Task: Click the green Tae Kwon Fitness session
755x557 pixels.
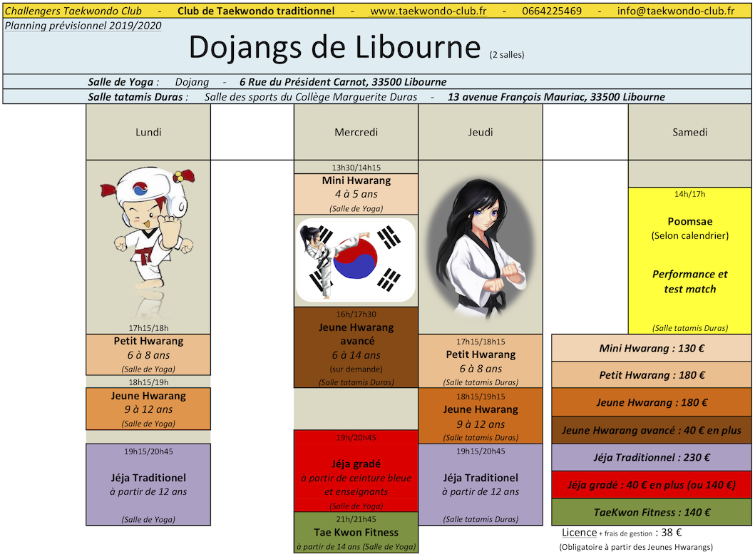Action: coord(356,533)
